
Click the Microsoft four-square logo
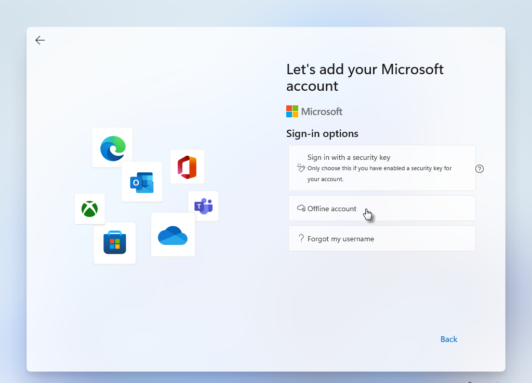point(292,112)
